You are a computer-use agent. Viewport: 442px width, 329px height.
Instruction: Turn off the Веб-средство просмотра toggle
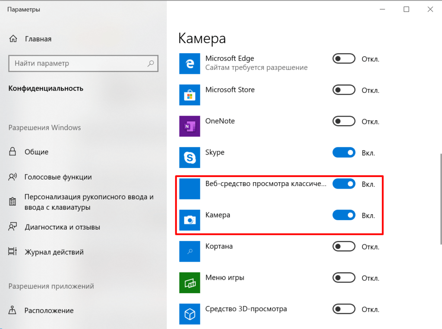point(344,184)
